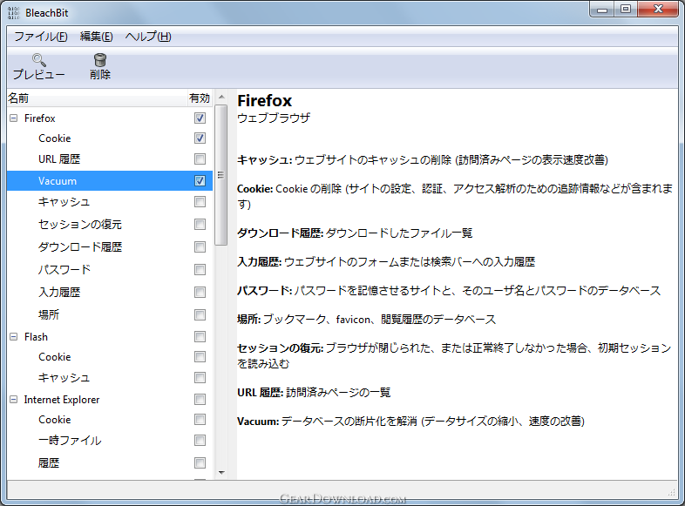The width and height of the screenshot is (685, 506).
Task: Select the Firefox tree item
Action: [40, 118]
